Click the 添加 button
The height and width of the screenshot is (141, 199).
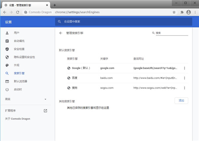181,100
